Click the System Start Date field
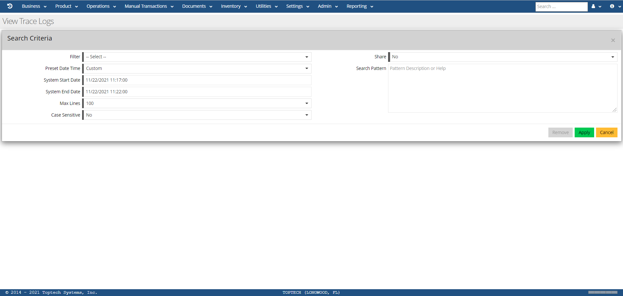 coord(197,80)
